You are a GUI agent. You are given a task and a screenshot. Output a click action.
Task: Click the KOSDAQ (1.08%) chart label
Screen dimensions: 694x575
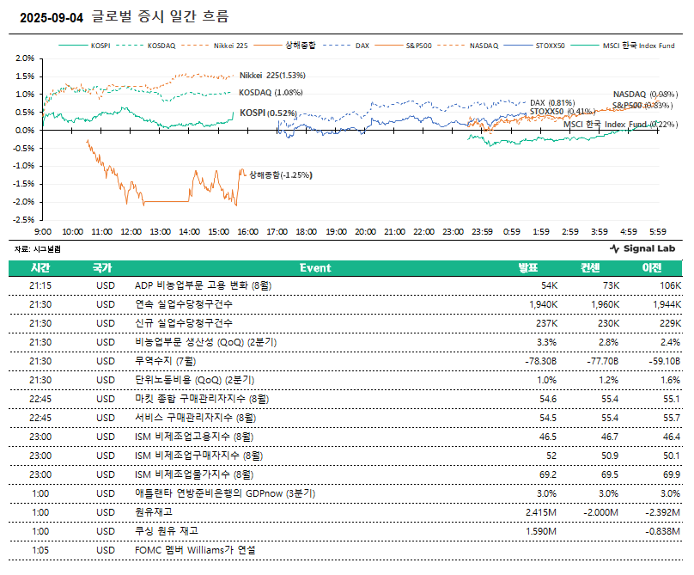tap(271, 92)
